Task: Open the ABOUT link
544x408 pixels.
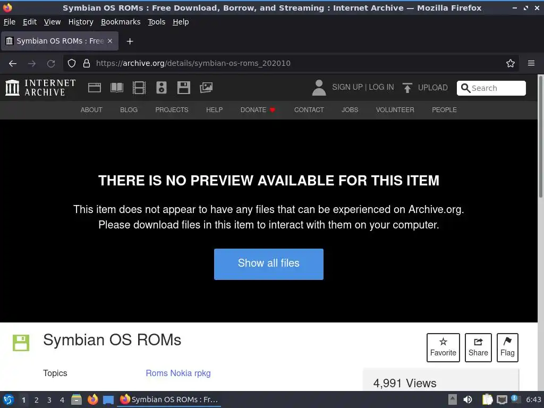Action: 91,110
